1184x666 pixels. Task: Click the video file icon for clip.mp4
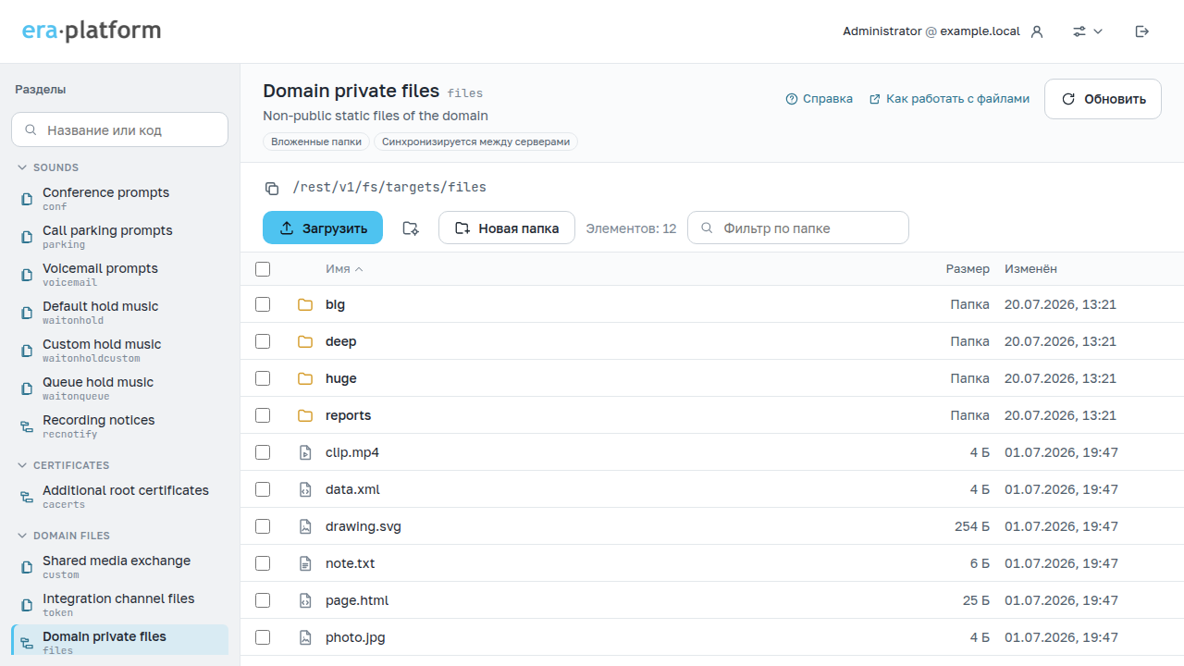tap(305, 452)
